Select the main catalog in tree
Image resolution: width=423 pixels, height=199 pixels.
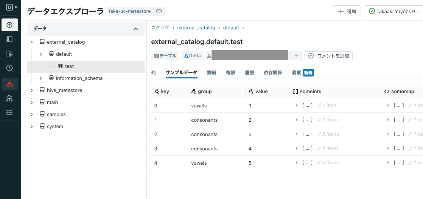52,103
